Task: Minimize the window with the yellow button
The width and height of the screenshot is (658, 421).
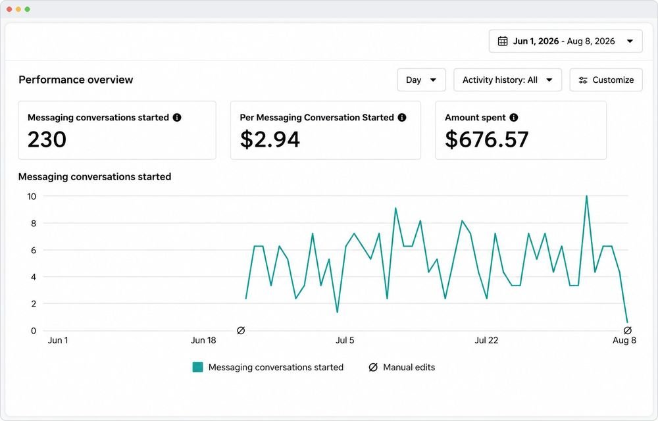Action: click(x=18, y=9)
